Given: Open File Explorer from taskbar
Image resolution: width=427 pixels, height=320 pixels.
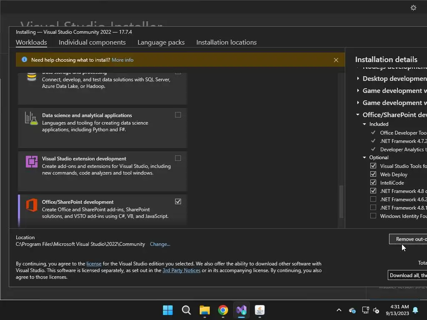Looking at the screenshot, I should pos(204,310).
